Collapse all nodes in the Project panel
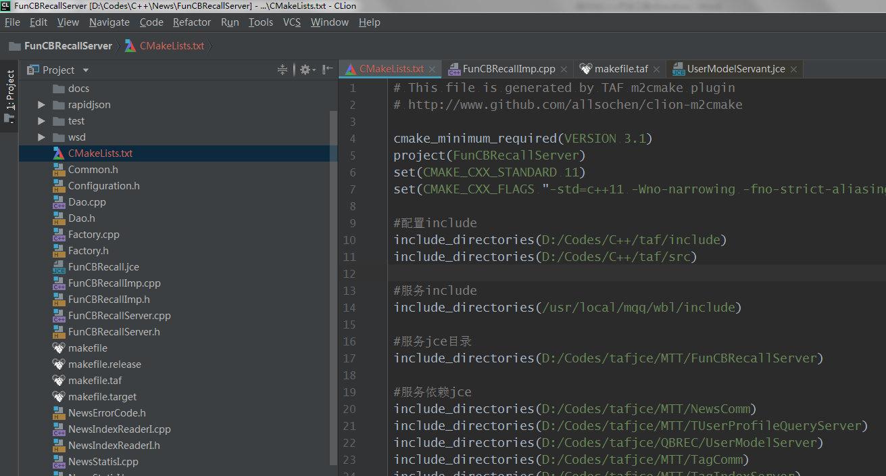 (x=282, y=69)
